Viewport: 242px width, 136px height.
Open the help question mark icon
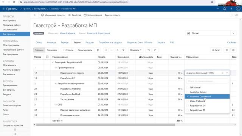231,9
